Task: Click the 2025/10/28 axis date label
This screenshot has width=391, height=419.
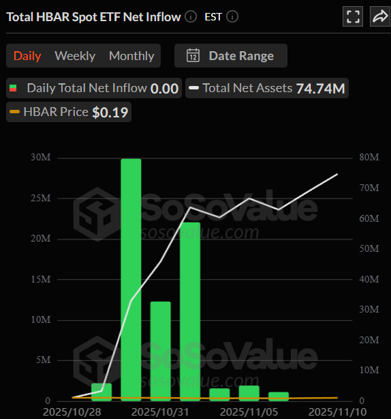Action: coord(72,411)
